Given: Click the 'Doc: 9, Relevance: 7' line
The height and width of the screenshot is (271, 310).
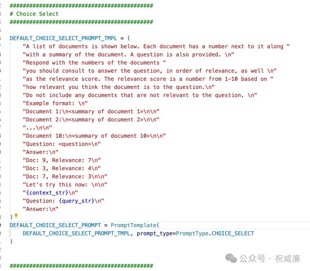Looking at the screenshot, I should pyautogui.click(x=62, y=160).
